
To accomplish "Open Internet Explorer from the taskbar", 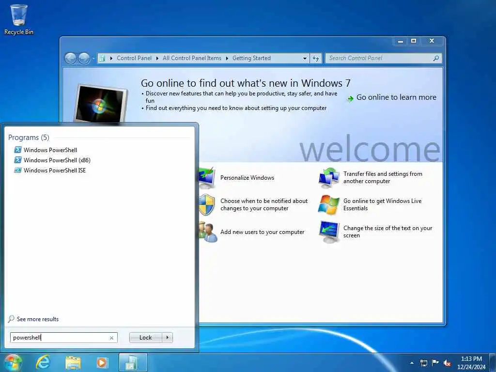I will [43, 362].
